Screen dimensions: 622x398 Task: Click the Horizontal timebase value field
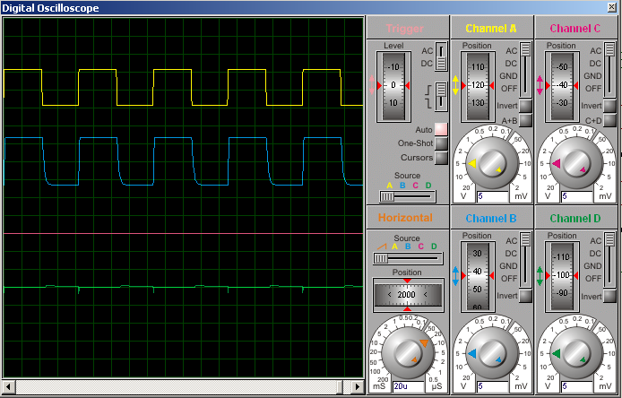click(406, 385)
